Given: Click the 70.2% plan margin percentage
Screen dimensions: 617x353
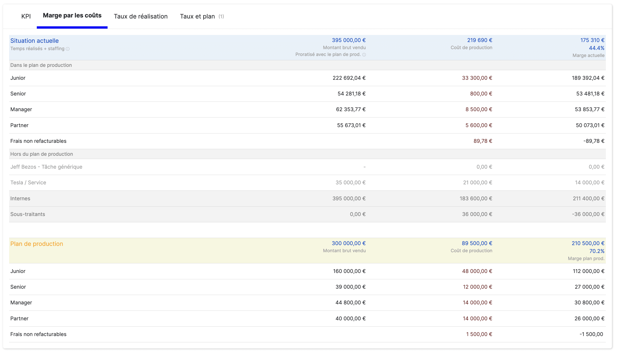Looking at the screenshot, I should 597,251.
